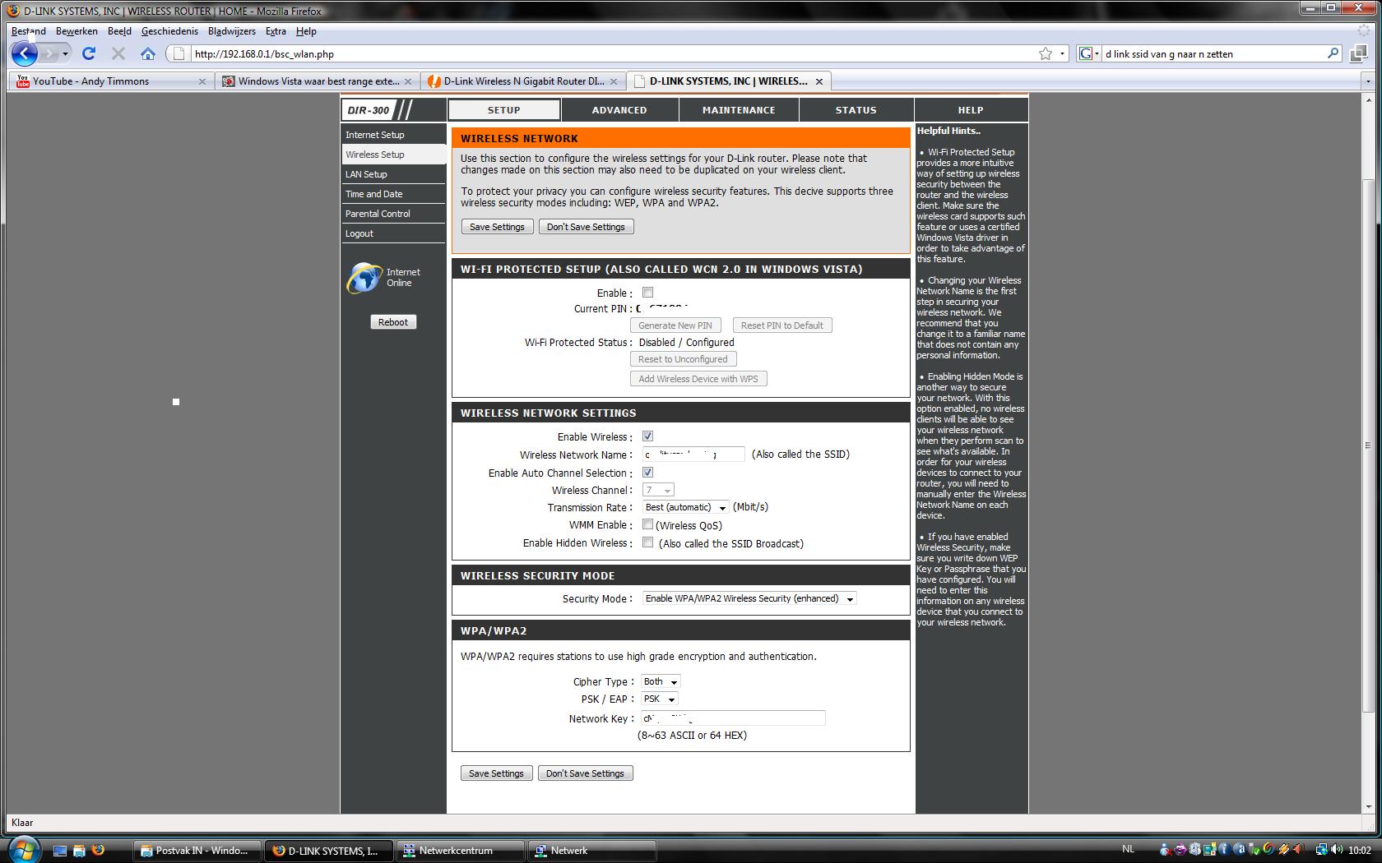1382x863 pixels.
Task: Uncheck Enable Auto Channel Selection
Action: (x=647, y=473)
